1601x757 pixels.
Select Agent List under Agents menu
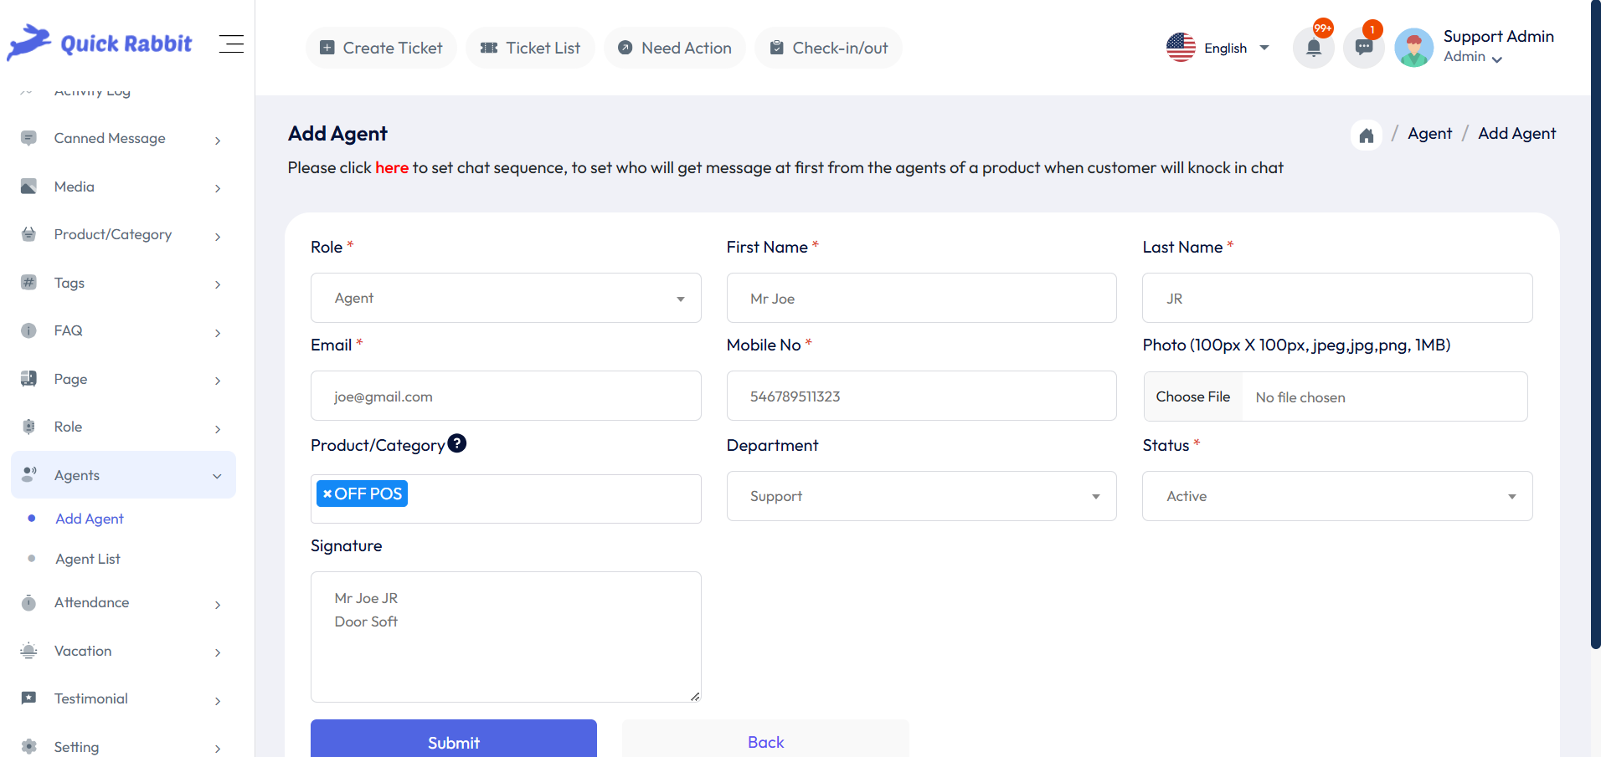(x=88, y=559)
